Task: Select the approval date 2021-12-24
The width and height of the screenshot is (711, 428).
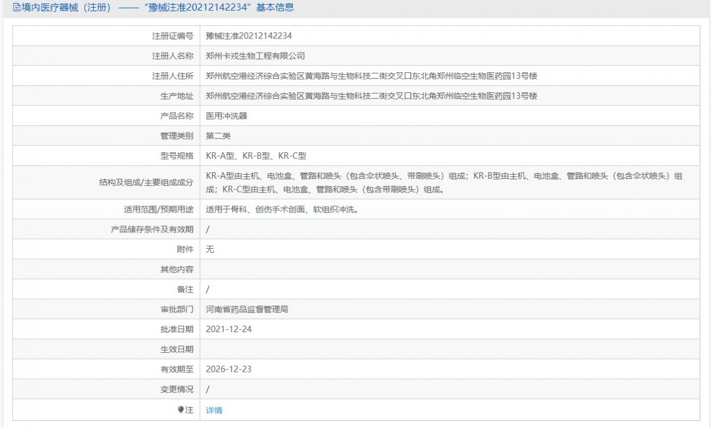Action: pyautogui.click(x=229, y=329)
